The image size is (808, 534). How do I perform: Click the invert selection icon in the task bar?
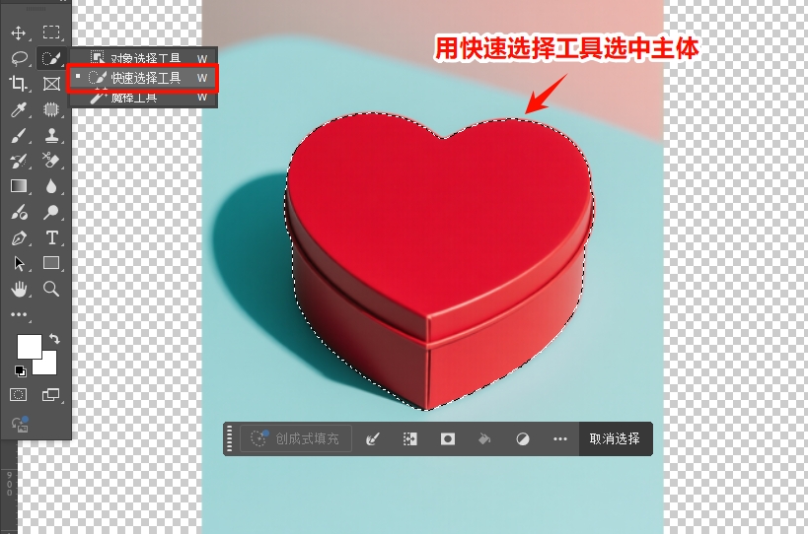pos(410,438)
